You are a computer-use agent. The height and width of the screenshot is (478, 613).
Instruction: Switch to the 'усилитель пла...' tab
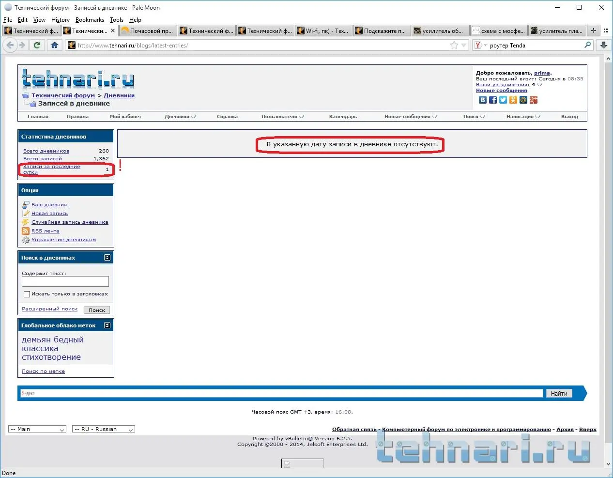coord(557,31)
